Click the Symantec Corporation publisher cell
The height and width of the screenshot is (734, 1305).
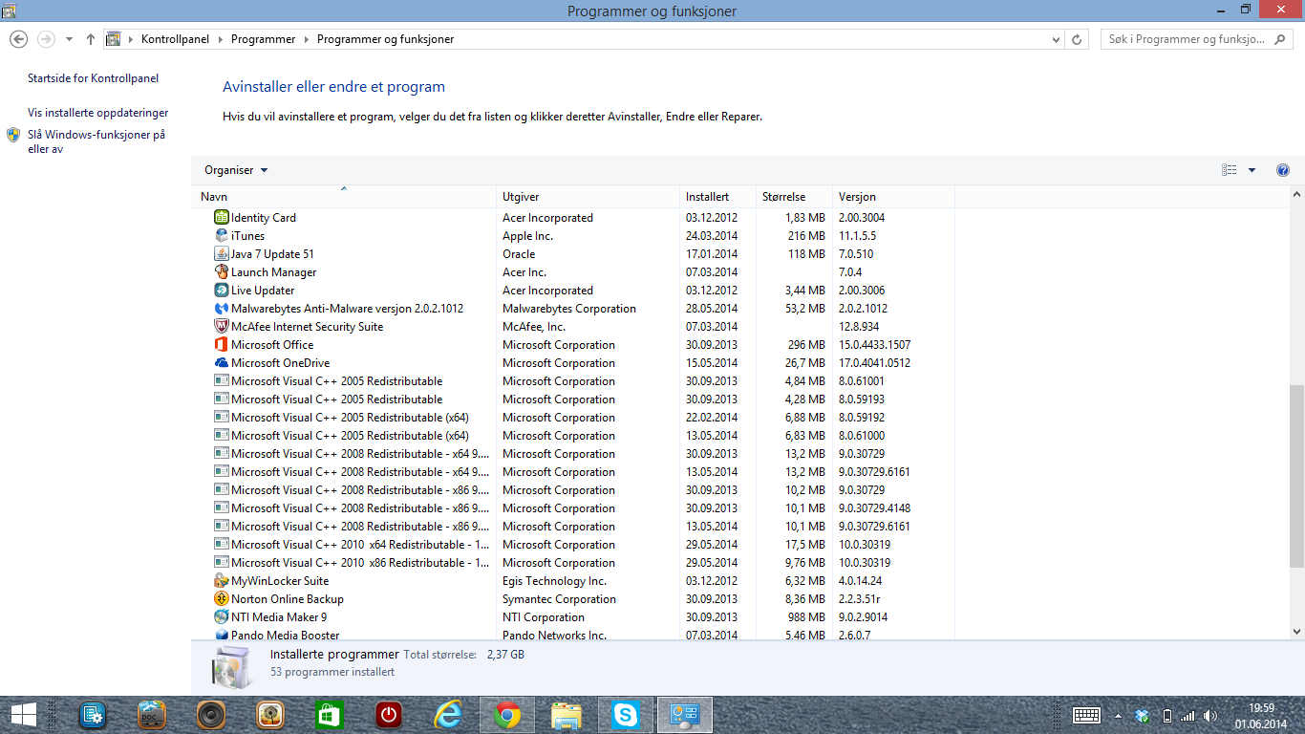coord(559,599)
